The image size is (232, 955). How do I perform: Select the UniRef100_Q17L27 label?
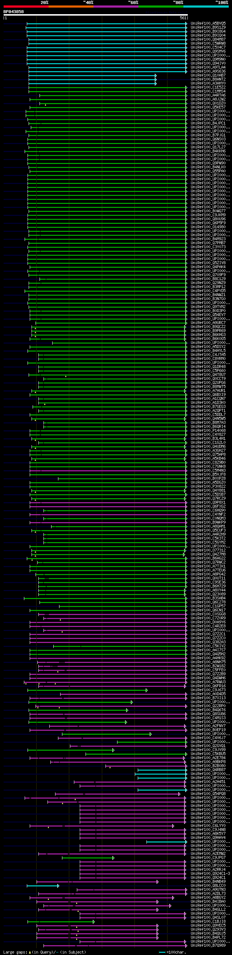(x=208, y=147)
